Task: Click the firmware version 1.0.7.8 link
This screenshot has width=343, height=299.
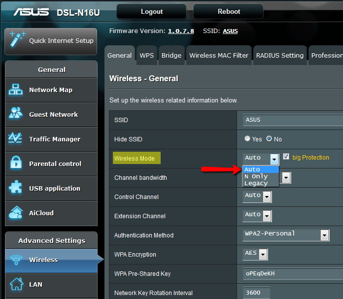Action: (181, 31)
